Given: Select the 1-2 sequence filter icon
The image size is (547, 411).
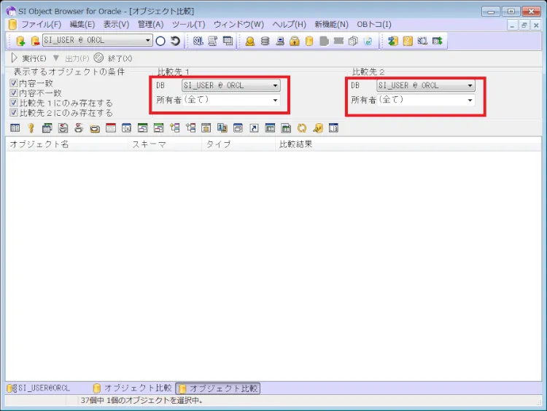Looking at the screenshot, I should pyautogui.click(x=222, y=128).
